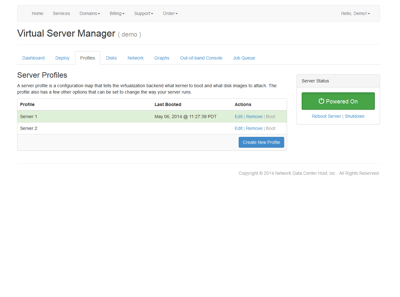The height and width of the screenshot is (297, 400).
Task: Expand the Domains dropdown menu
Action: coord(90,13)
